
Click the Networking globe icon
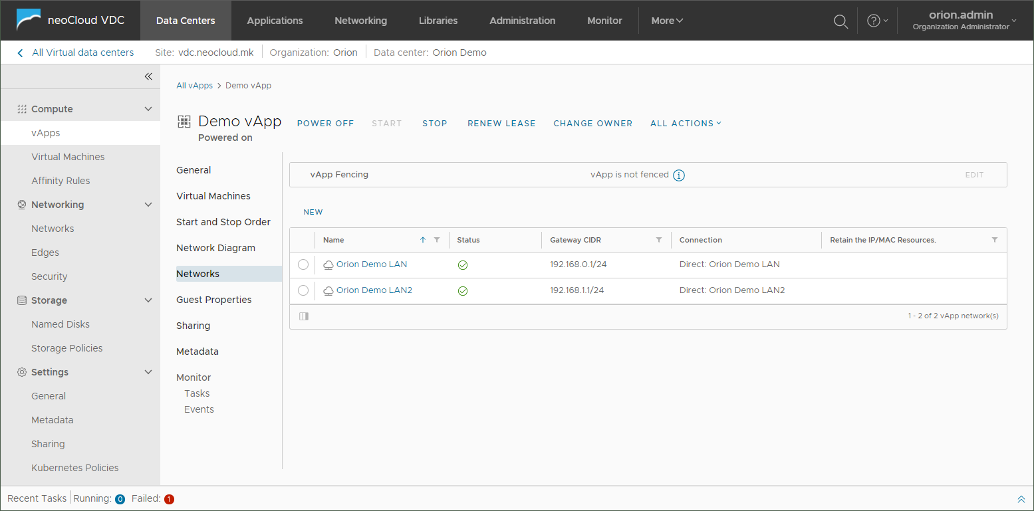[x=22, y=205]
